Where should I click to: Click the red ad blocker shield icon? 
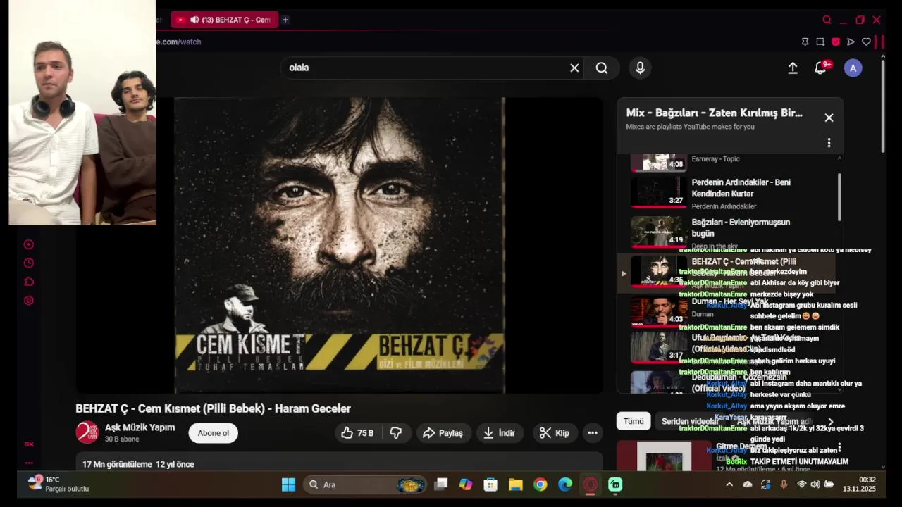click(x=836, y=42)
